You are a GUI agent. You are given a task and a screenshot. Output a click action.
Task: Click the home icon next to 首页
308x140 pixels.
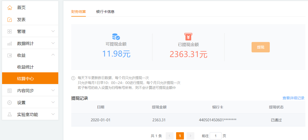pos(10,8)
